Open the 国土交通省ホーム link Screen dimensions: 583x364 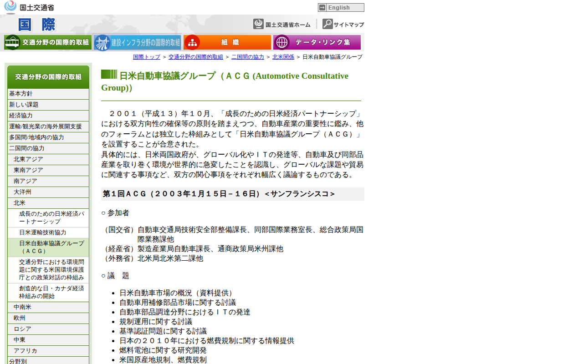pos(282,24)
